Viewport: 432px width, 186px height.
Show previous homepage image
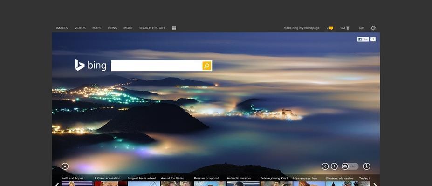(x=325, y=166)
